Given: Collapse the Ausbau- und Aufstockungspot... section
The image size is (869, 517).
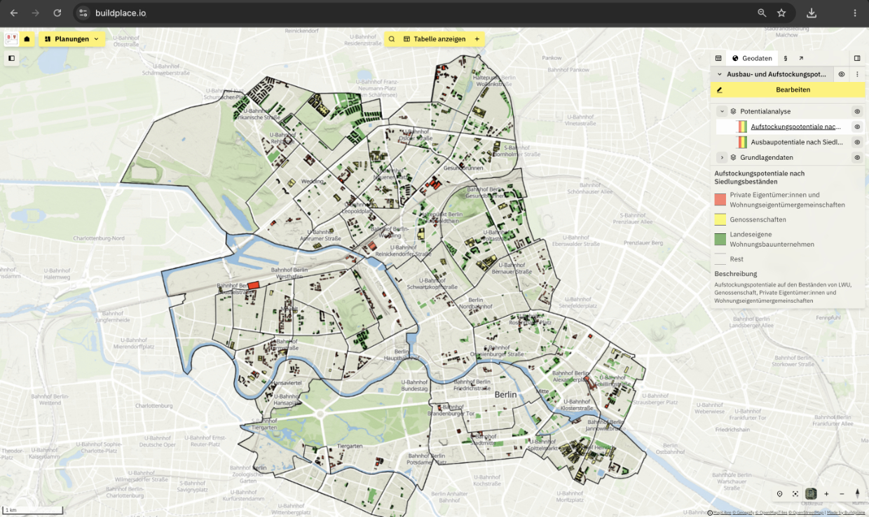Looking at the screenshot, I should click(719, 74).
